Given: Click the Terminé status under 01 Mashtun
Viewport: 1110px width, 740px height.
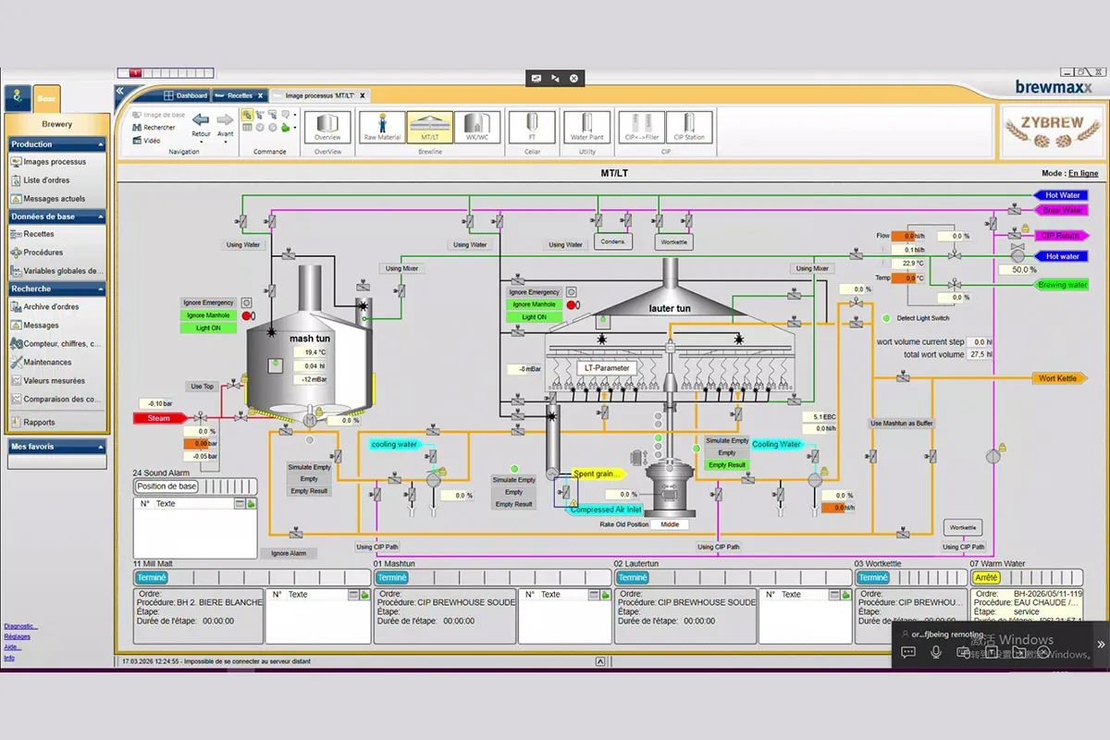Looking at the screenshot, I should 392,577.
